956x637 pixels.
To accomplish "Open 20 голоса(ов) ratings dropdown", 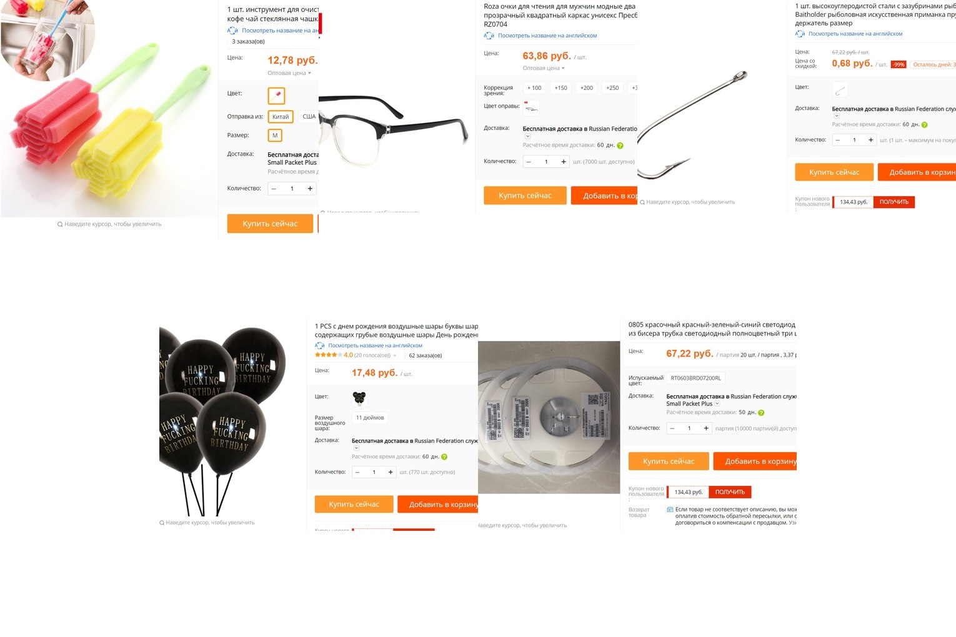I will 376,355.
